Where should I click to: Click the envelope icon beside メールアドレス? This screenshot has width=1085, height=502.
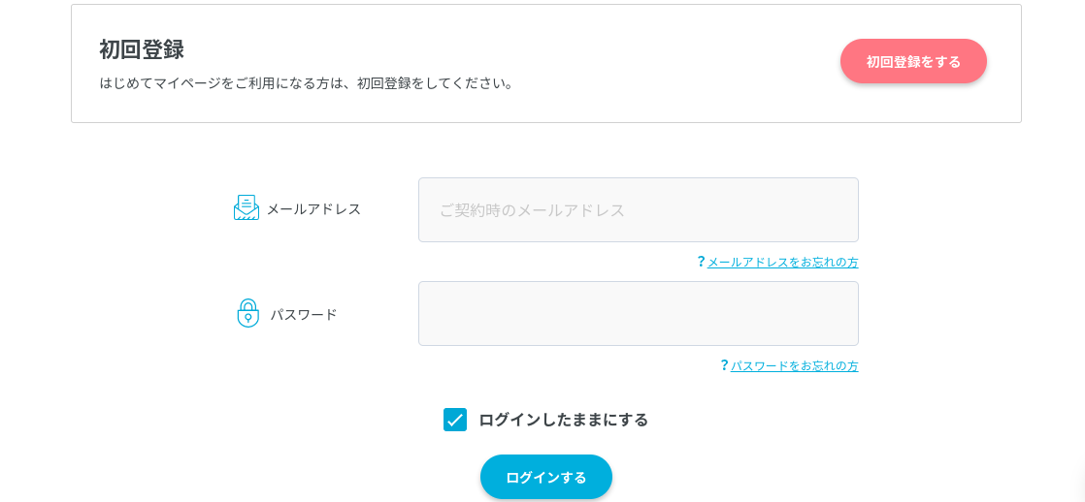pyautogui.click(x=247, y=207)
